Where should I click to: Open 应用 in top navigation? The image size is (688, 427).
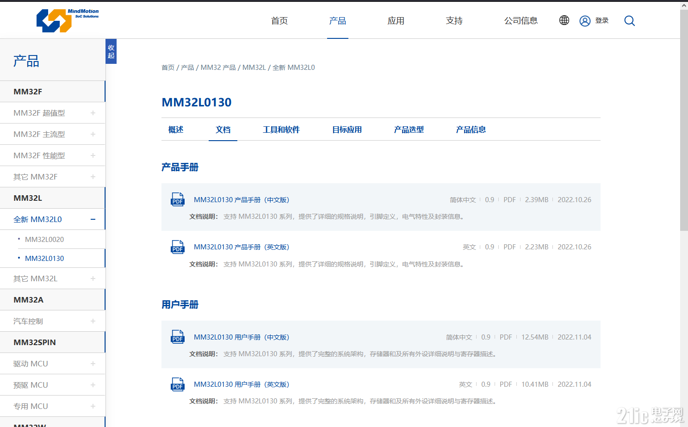396,21
